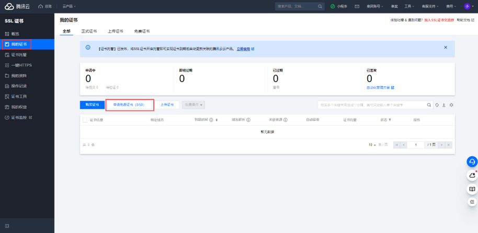Click the download list icon
The height and width of the screenshot is (233, 478).
444,105
